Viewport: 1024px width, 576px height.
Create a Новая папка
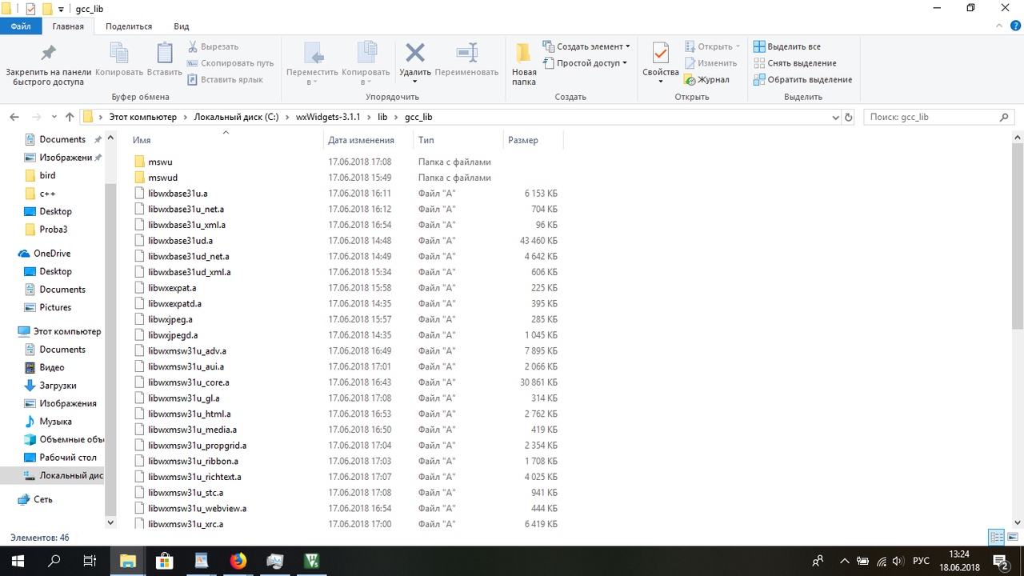point(524,64)
